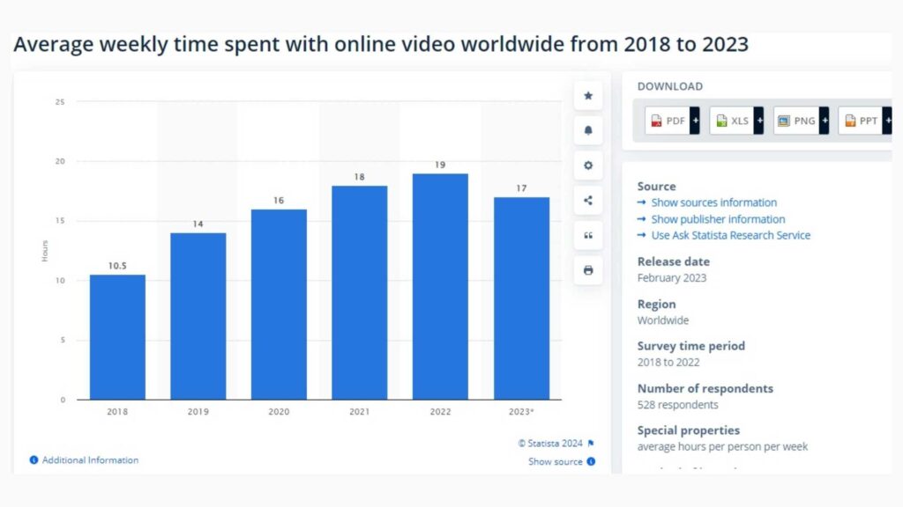Image resolution: width=903 pixels, height=507 pixels.
Task: Open chart settings gear icon
Action: click(588, 165)
